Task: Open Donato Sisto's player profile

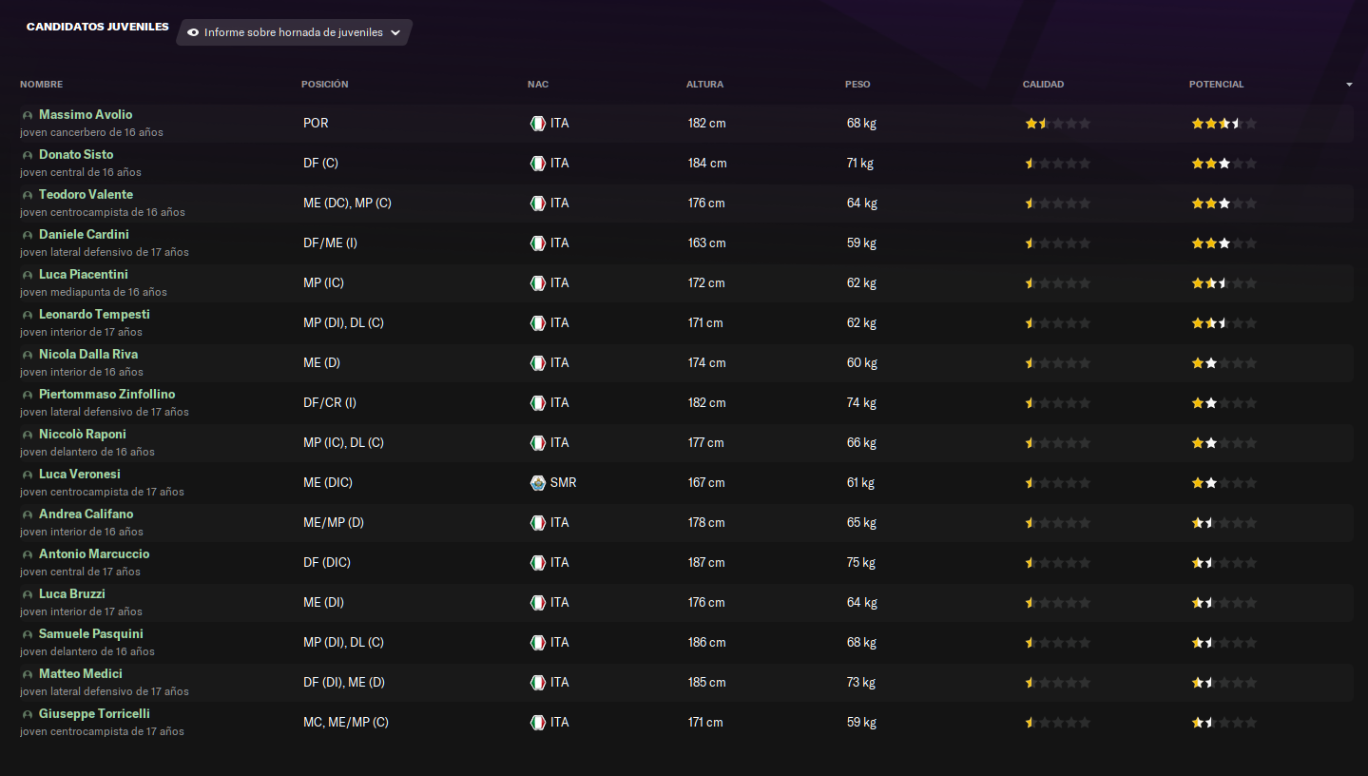Action: (76, 154)
